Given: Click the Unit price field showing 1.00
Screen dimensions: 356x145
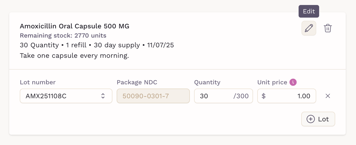Looking at the screenshot, I should tap(290, 96).
